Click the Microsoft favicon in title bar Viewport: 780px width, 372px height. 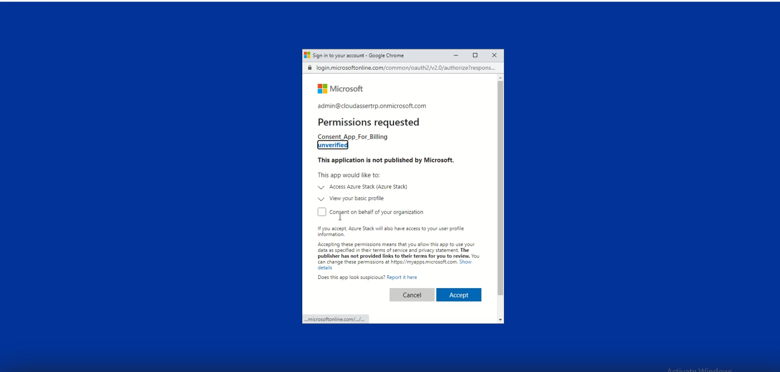(307, 55)
